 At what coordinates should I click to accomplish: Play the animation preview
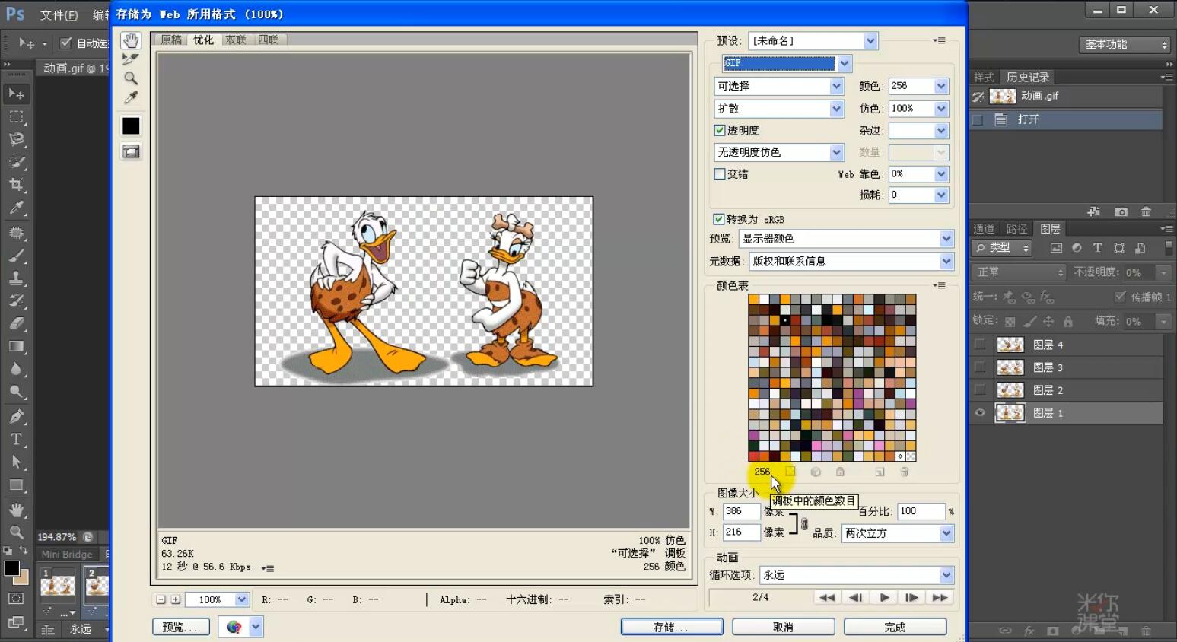coord(884,598)
